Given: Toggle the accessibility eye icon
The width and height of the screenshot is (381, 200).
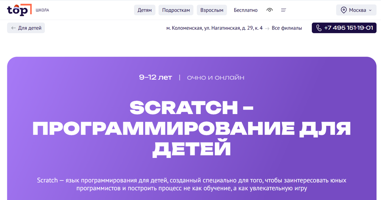Looking at the screenshot, I should click(x=270, y=10).
